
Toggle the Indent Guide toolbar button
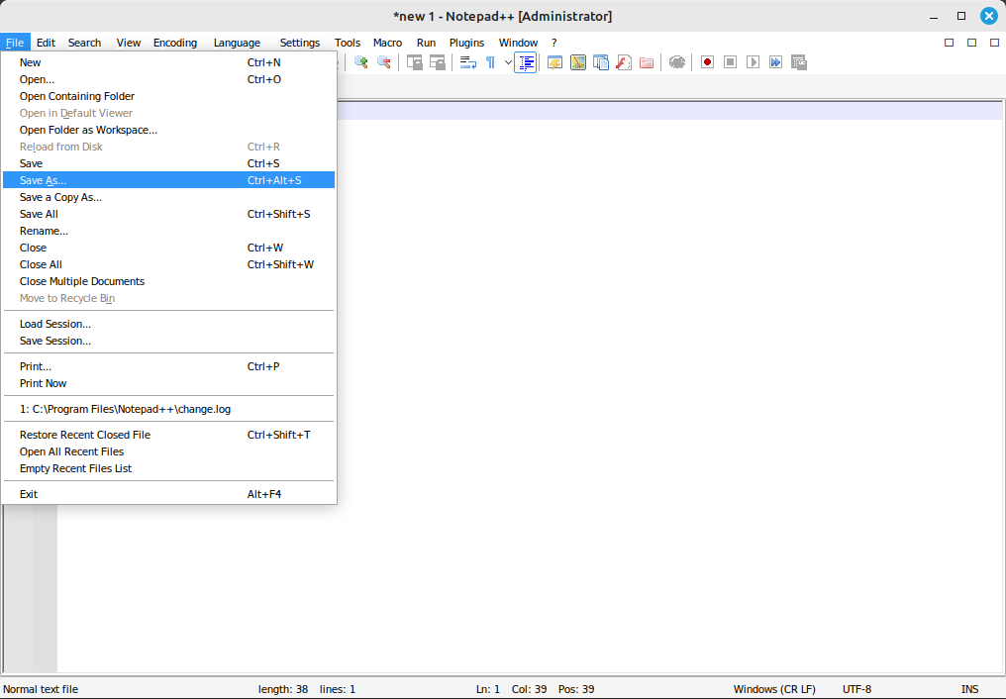point(526,62)
